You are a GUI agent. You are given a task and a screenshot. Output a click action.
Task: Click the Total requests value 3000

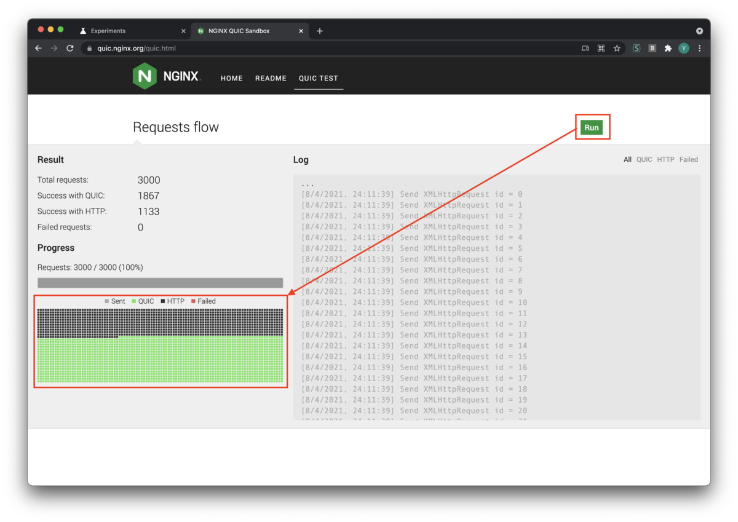(x=149, y=180)
